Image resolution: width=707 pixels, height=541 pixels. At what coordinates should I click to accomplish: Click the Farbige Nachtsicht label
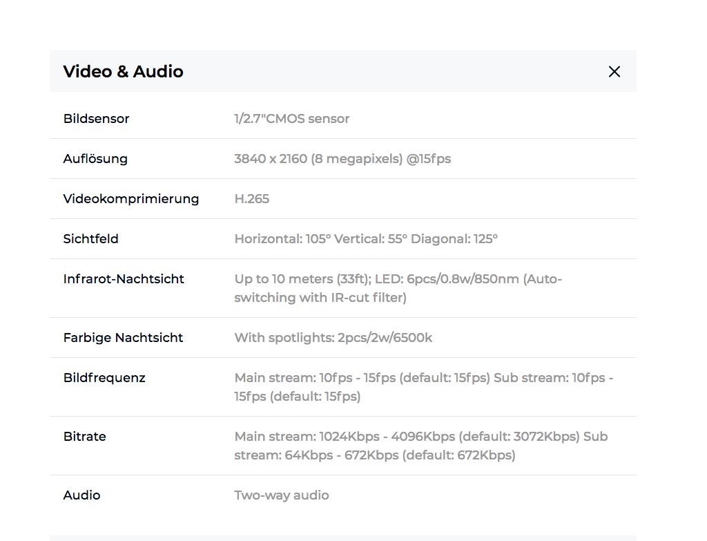[x=123, y=338]
